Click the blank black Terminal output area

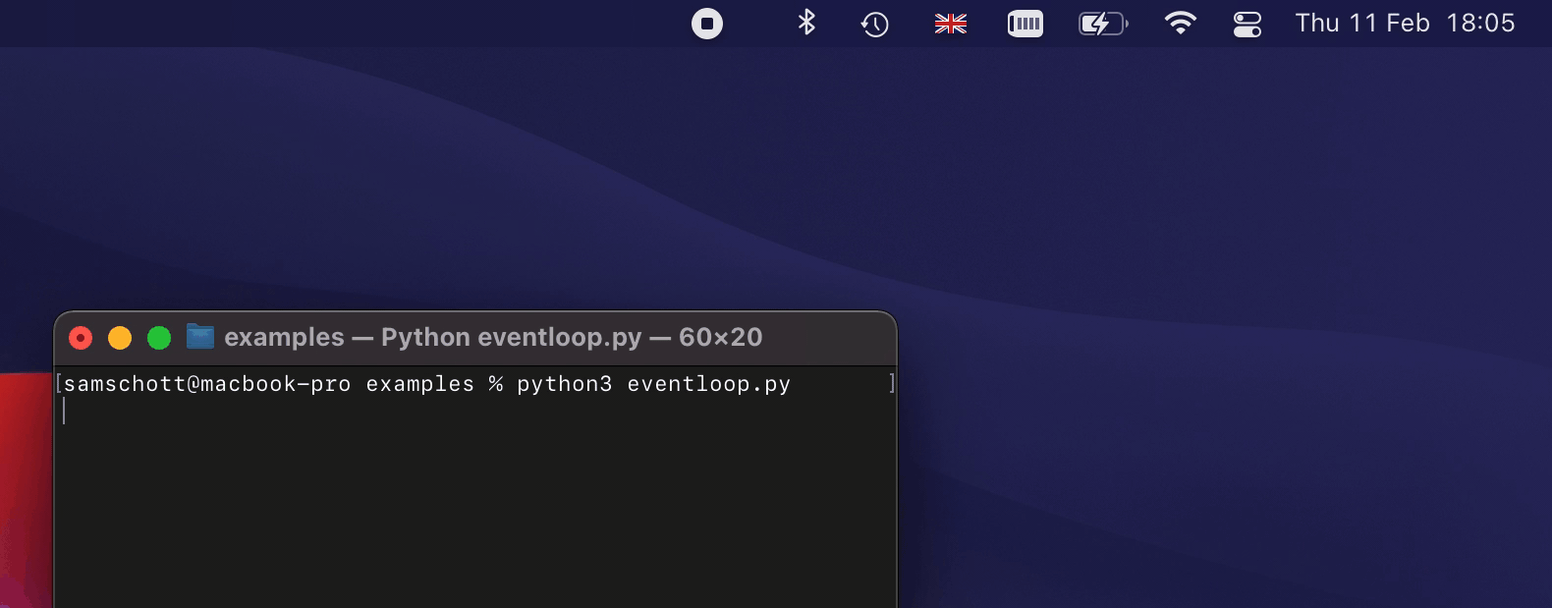point(476,511)
